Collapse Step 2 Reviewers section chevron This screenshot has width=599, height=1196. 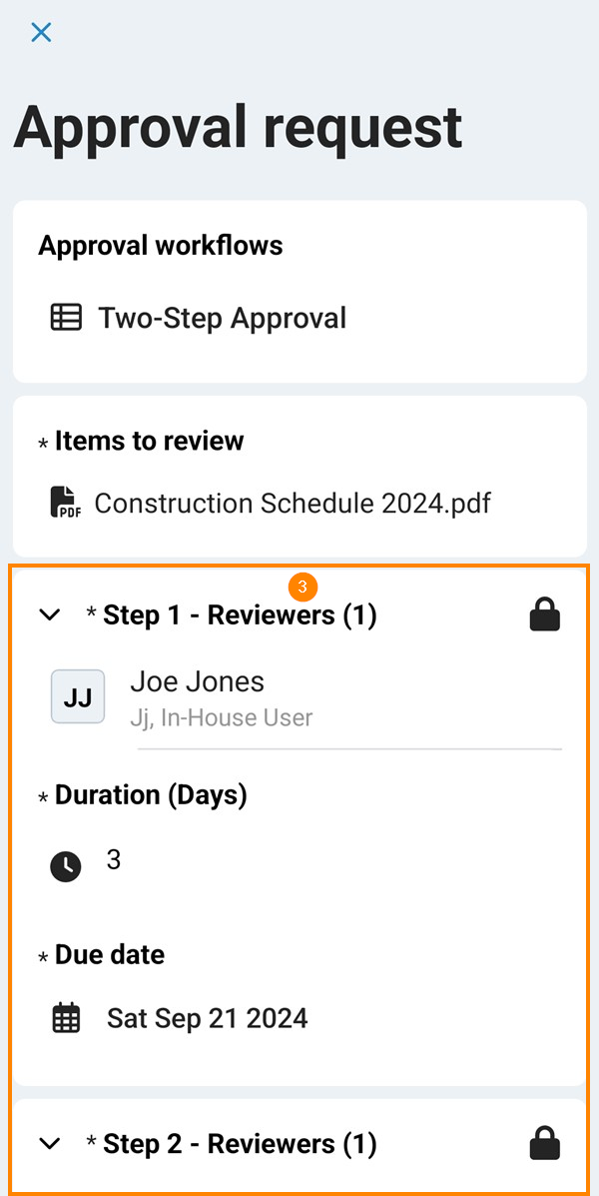[49, 1143]
